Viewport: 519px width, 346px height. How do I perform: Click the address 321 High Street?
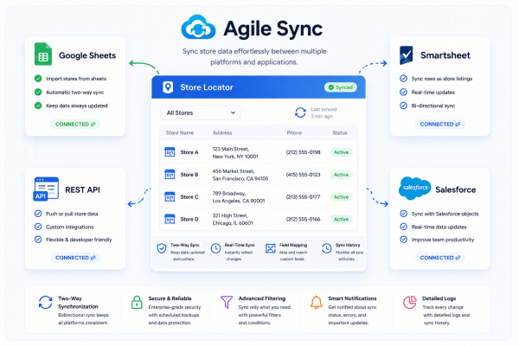tap(233, 219)
